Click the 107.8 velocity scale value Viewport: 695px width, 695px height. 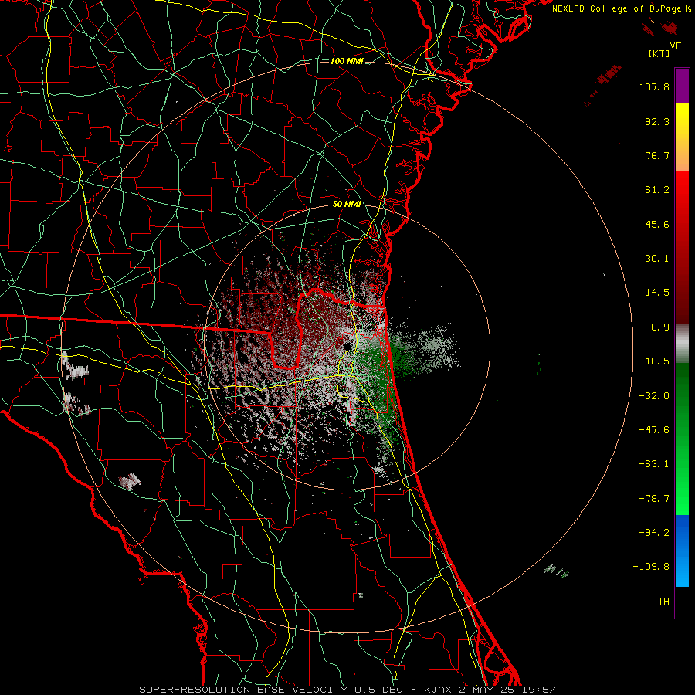coord(654,86)
